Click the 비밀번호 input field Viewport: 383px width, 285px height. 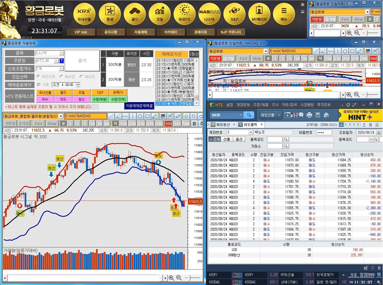click(x=324, y=132)
